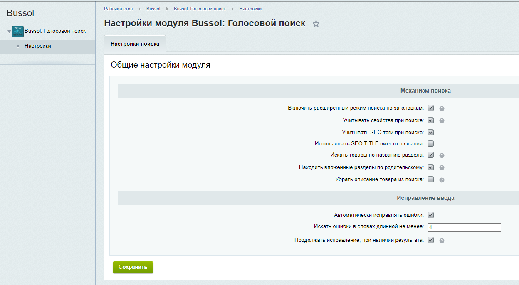
Task: Open the 'Bussol' breadcrumb link
Action: [x=153, y=9]
